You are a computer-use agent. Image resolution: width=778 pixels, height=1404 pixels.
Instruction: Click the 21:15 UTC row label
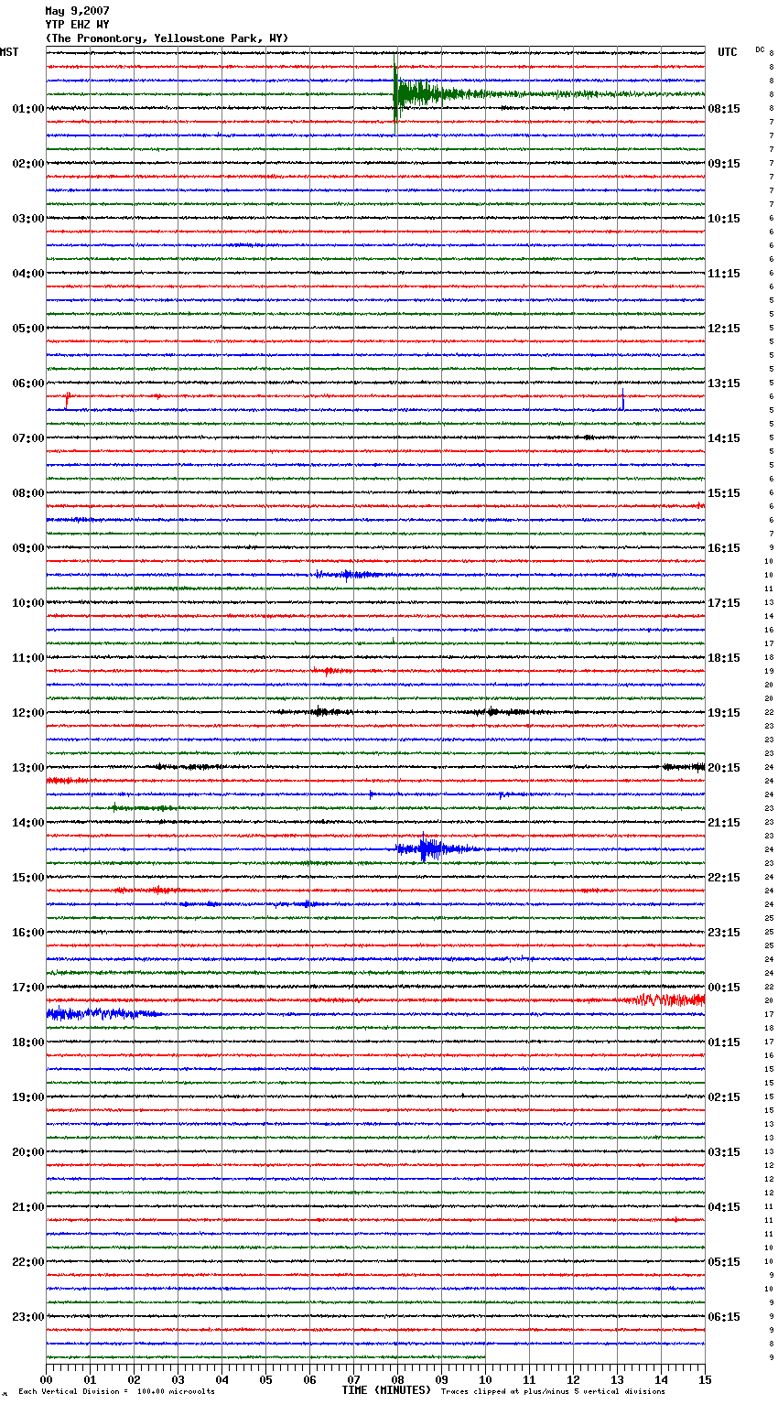tap(724, 823)
